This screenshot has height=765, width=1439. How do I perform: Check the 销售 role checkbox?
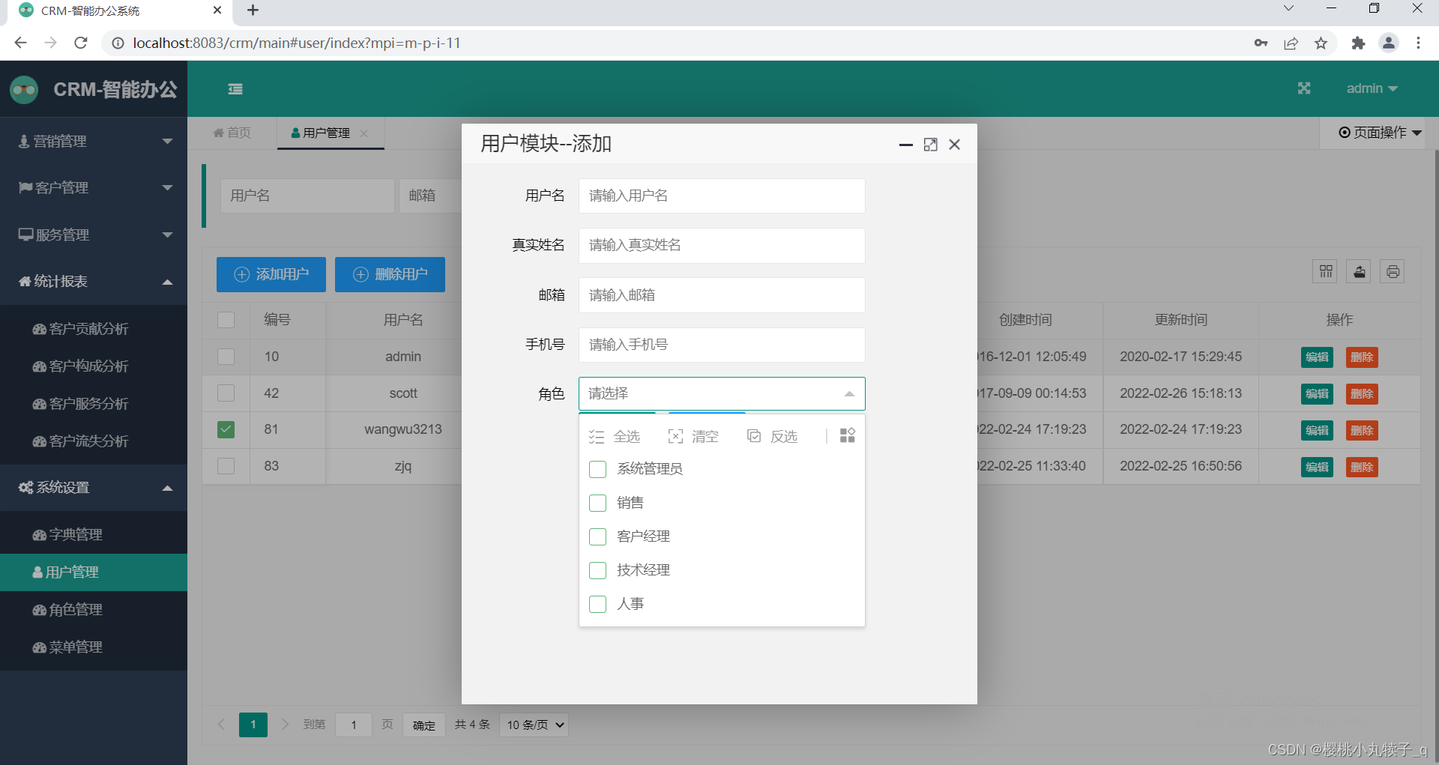click(597, 503)
